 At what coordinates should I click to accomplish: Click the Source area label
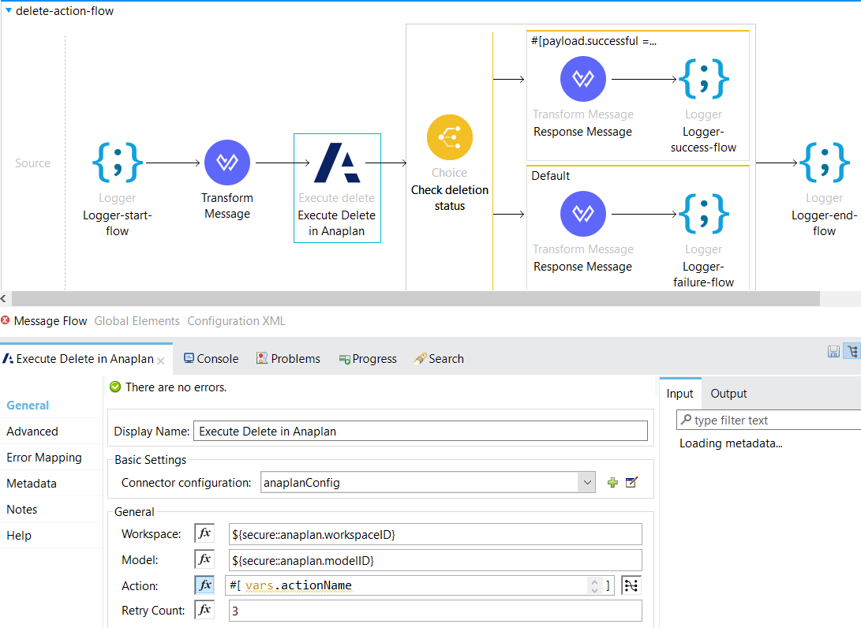[32, 163]
